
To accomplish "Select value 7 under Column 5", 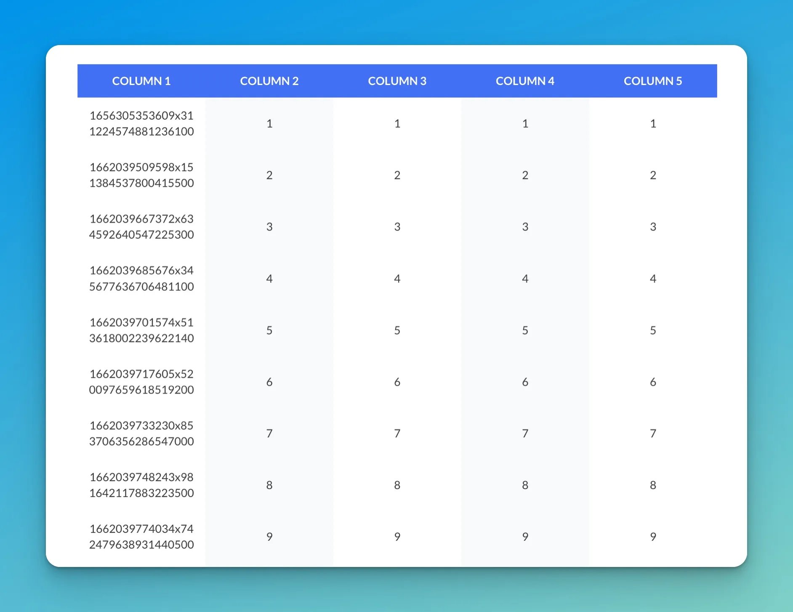I will coord(653,434).
